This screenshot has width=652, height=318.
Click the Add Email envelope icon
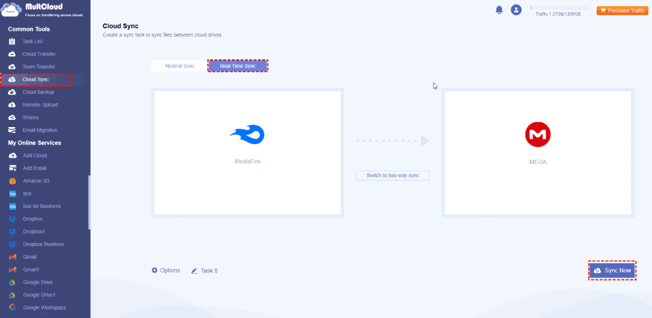(x=12, y=168)
